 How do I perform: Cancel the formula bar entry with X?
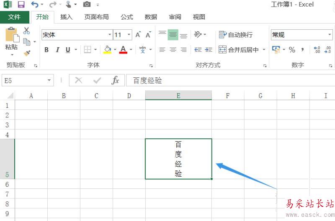(78, 80)
